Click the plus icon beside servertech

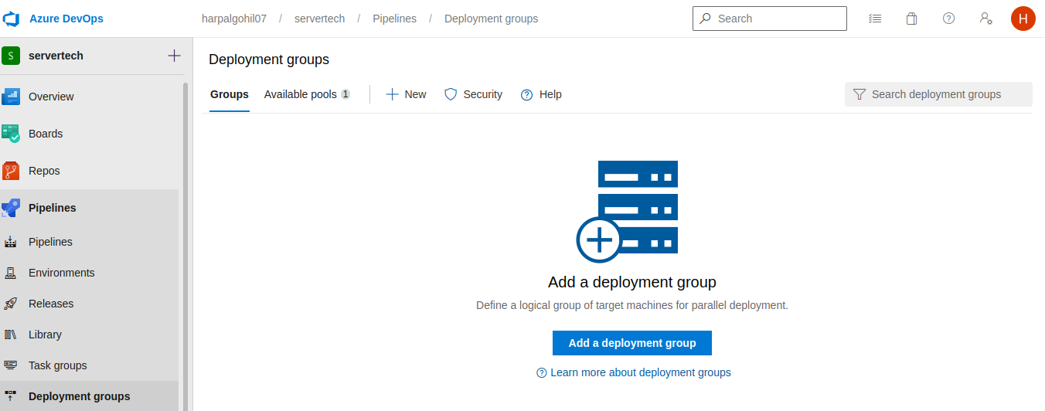174,56
